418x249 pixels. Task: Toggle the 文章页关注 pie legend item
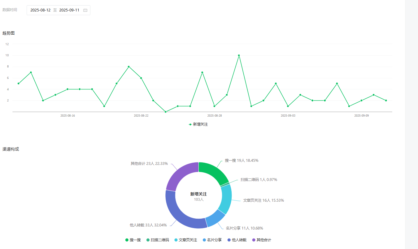186,240
